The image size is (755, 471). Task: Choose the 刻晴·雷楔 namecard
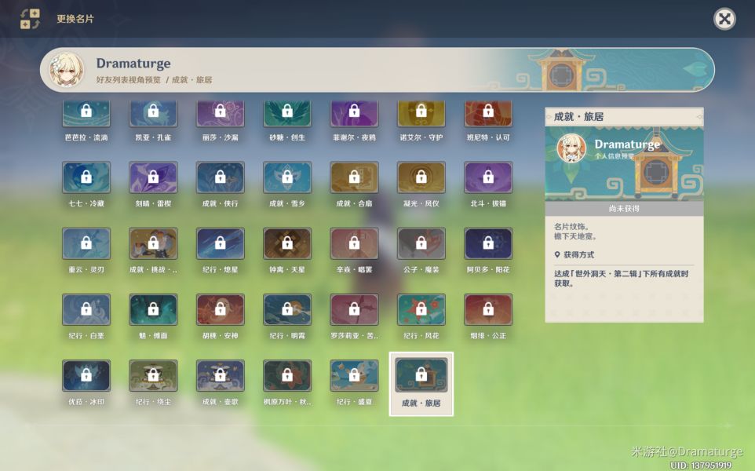coord(153,177)
